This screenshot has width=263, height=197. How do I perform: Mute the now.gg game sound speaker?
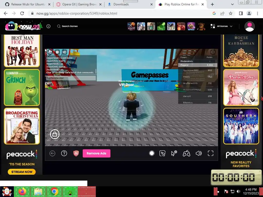tap(199, 153)
